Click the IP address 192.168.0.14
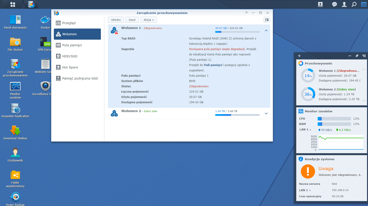Viewport: 368px width, 206px height. pos(340,190)
